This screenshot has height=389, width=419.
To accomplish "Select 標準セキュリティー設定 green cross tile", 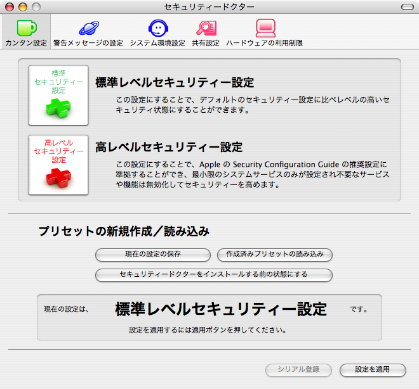I will (58, 95).
